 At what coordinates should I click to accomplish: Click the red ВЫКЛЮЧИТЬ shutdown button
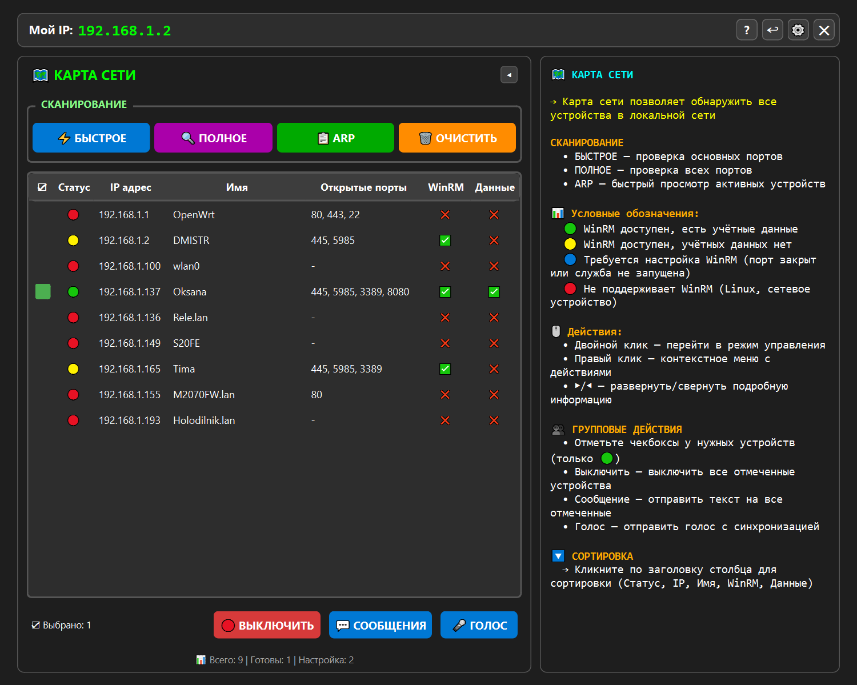pos(267,625)
